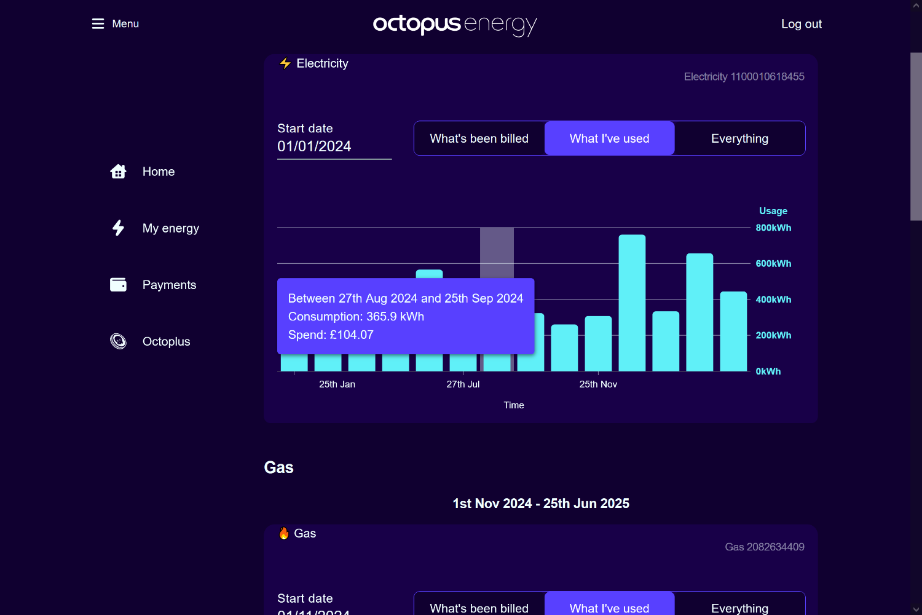The height and width of the screenshot is (615, 922).
Task: Select electricity 'What I've used' tab
Action: click(609, 138)
